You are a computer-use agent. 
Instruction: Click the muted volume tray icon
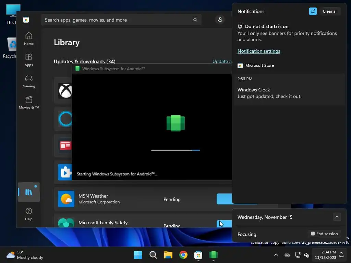click(307, 255)
